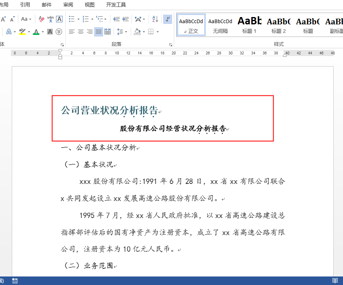
Task: Expand text effects dropdown arrow
Action: point(15,32)
